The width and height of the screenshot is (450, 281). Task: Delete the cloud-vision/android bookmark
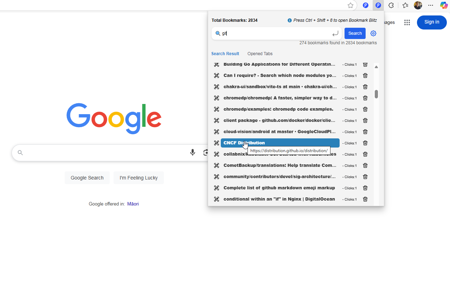[x=365, y=132]
